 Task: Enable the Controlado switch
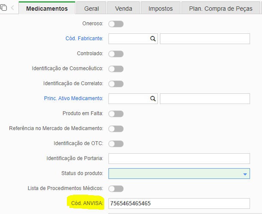pos(116,54)
